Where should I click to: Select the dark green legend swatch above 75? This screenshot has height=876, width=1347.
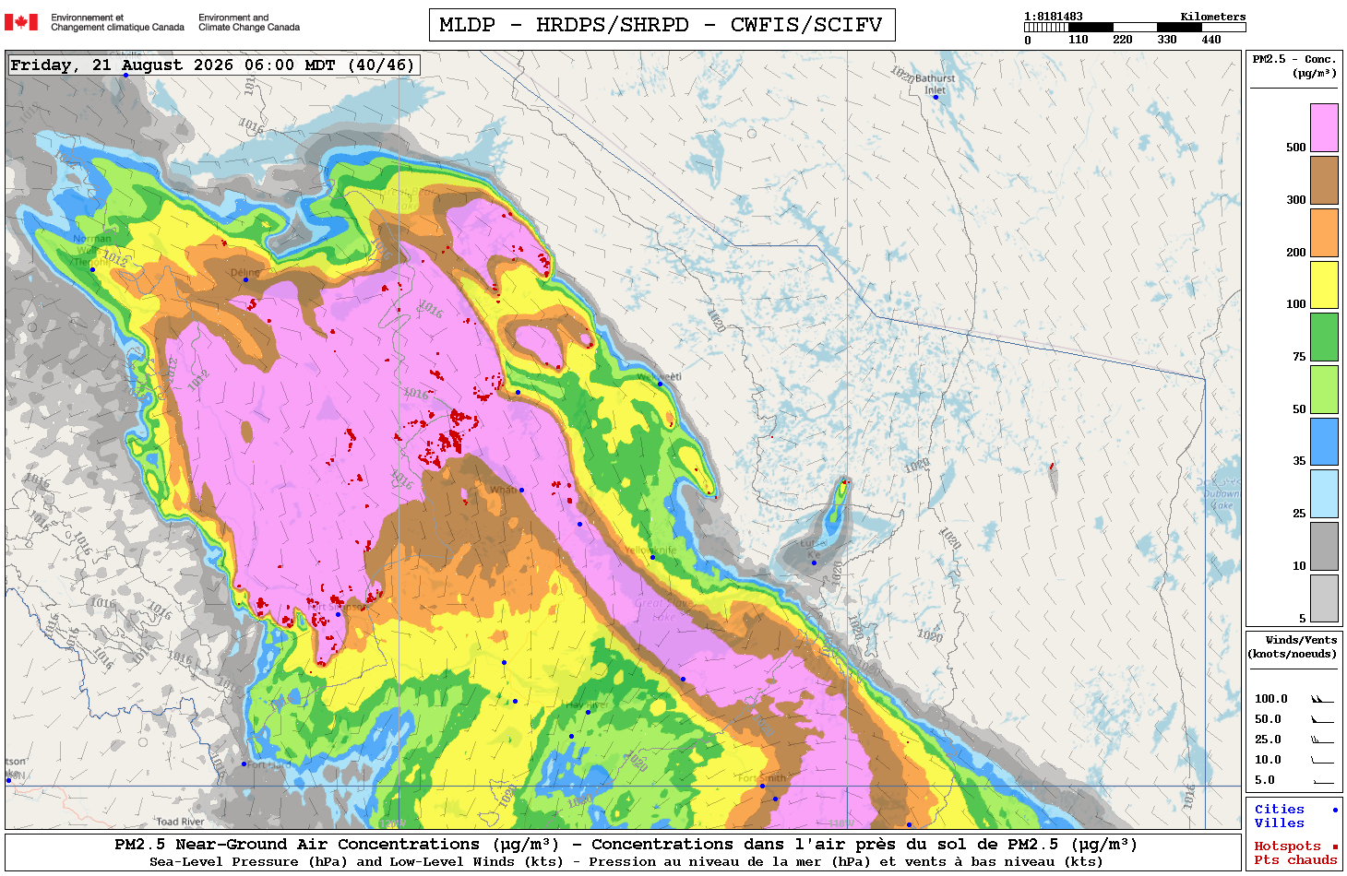pos(1324,337)
